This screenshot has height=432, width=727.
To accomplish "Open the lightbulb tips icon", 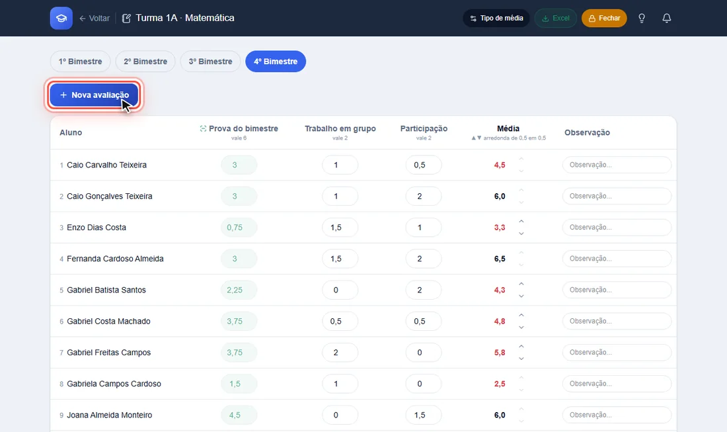I will 642,18.
